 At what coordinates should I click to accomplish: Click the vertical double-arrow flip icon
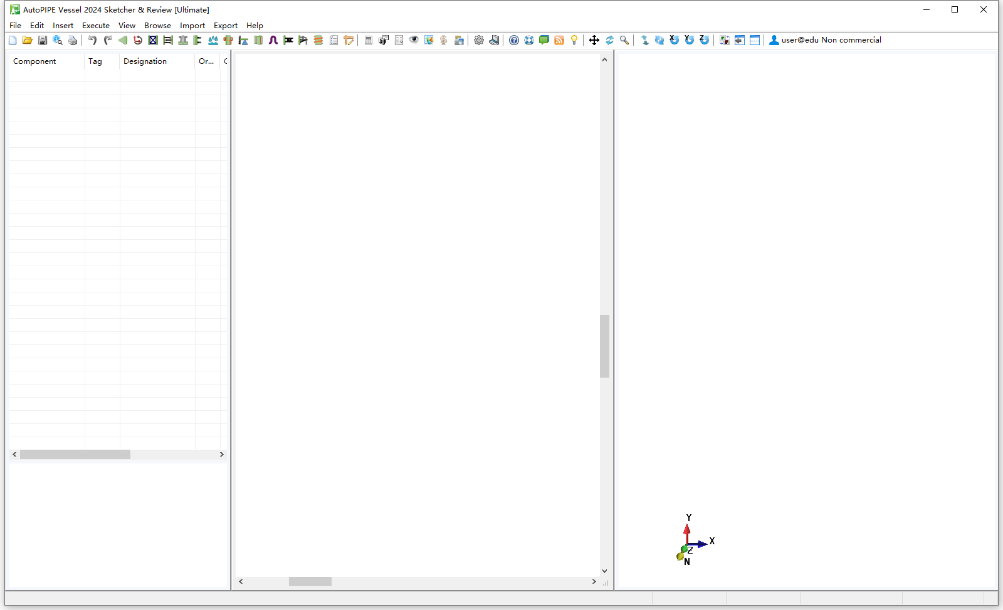click(x=644, y=40)
